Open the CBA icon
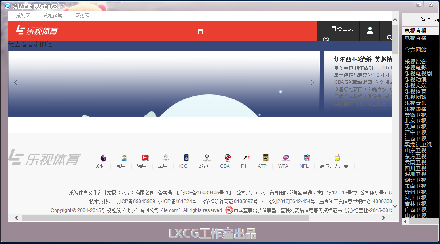The height and width of the screenshot is (244, 440). 228,158
